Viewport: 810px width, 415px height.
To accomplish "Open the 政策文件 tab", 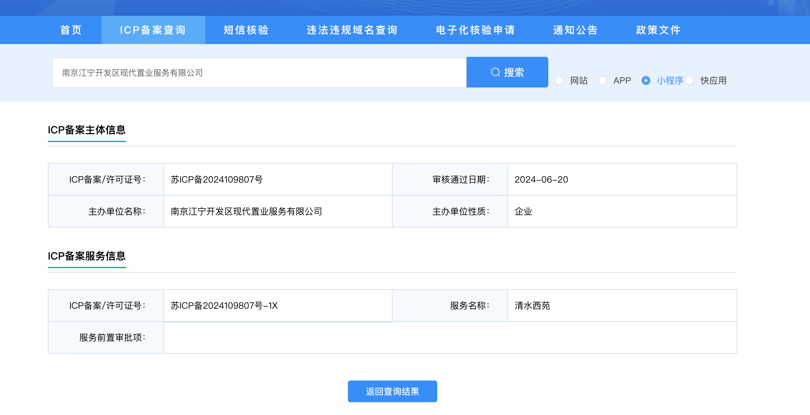I will [x=658, y=30].
